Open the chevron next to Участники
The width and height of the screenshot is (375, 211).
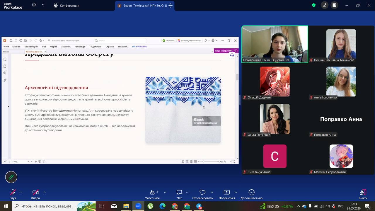pos(165,193)
